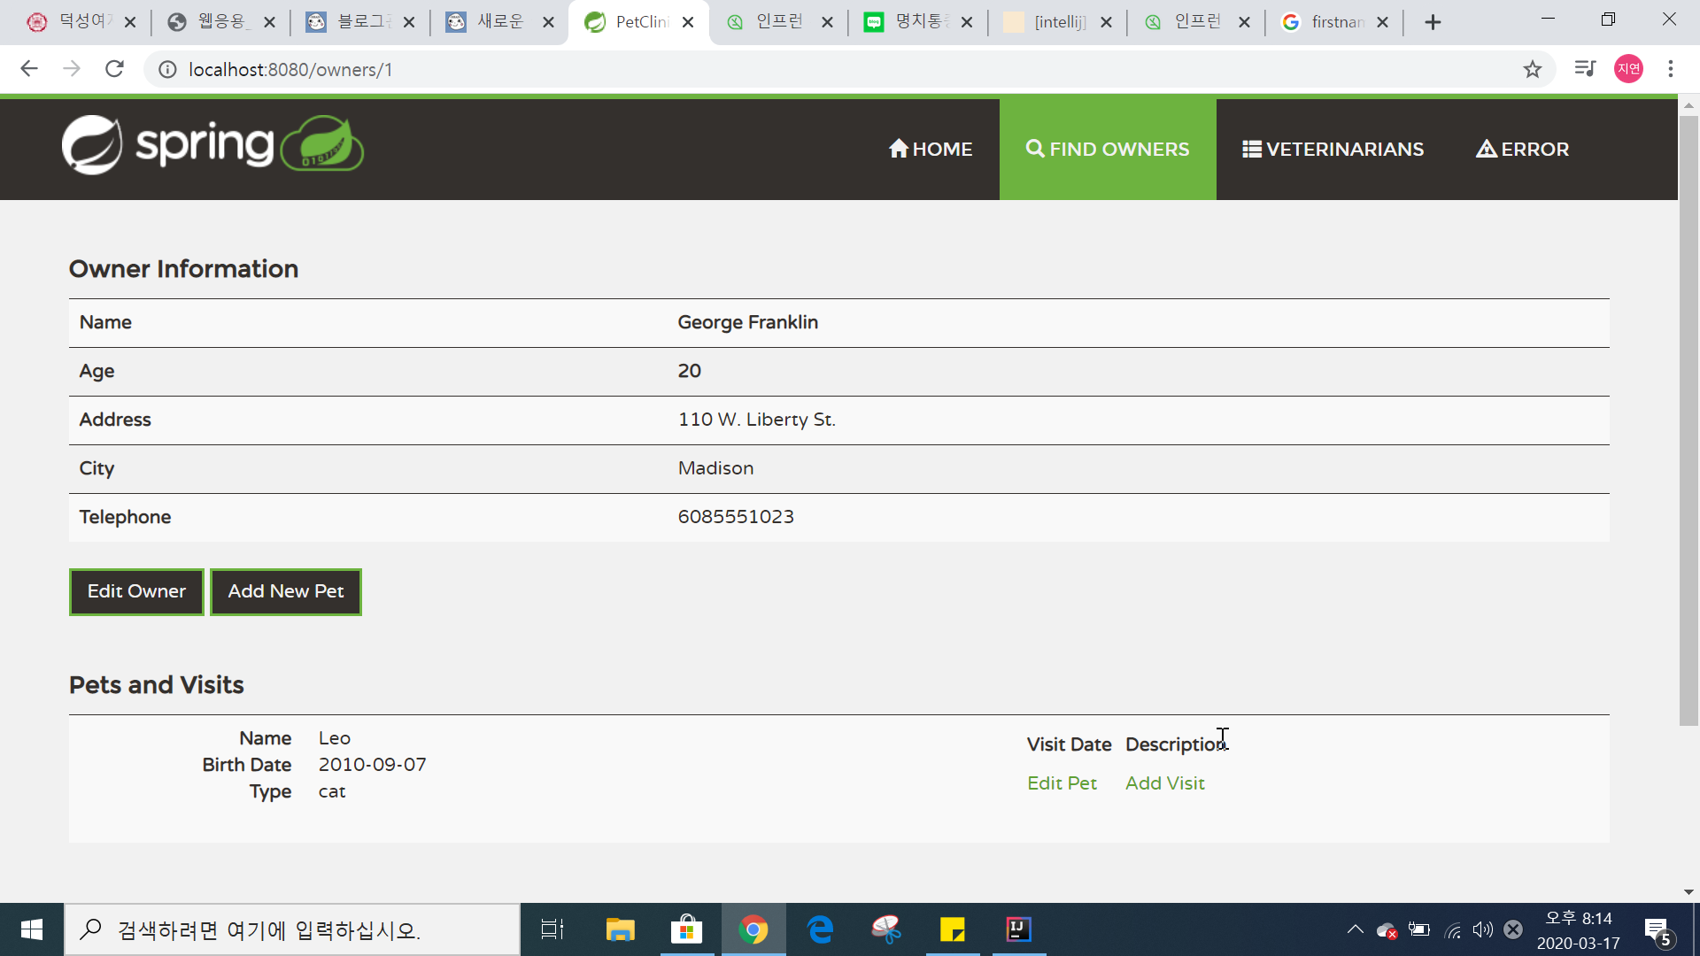Switch to the firstname Google tab

[1326, 22]
